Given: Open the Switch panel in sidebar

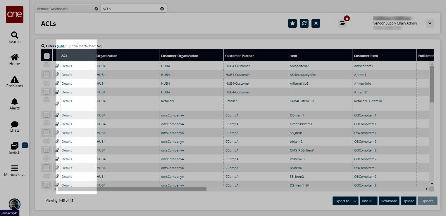Looking at the screenshot, I should 15,148.
